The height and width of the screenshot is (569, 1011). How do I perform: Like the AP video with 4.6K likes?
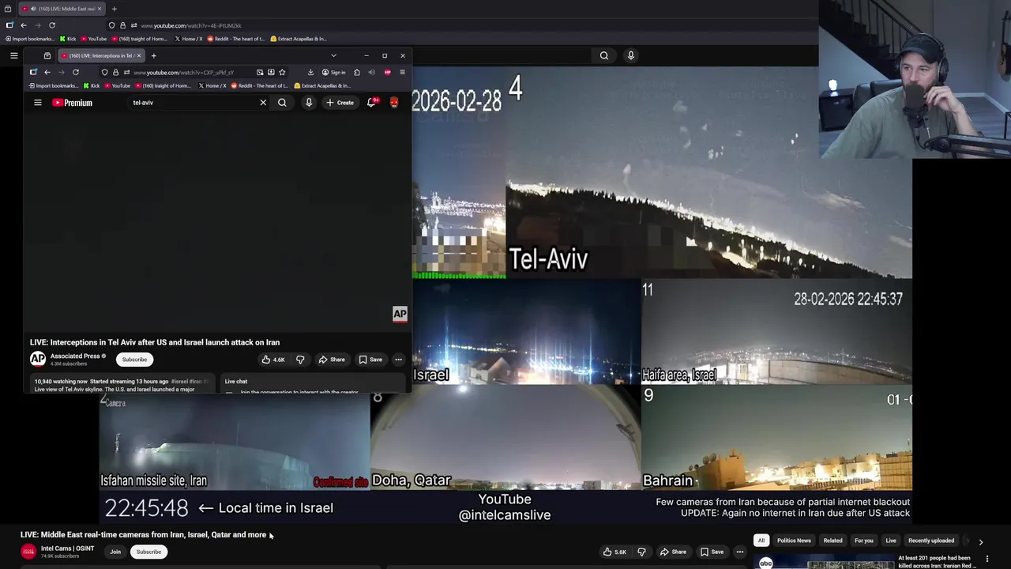(273, 360)
